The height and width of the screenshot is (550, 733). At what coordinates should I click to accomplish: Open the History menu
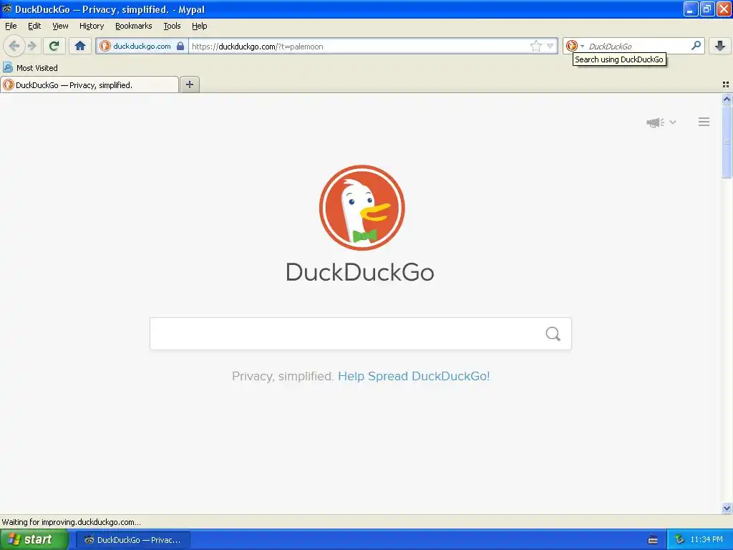pos(92,26)
